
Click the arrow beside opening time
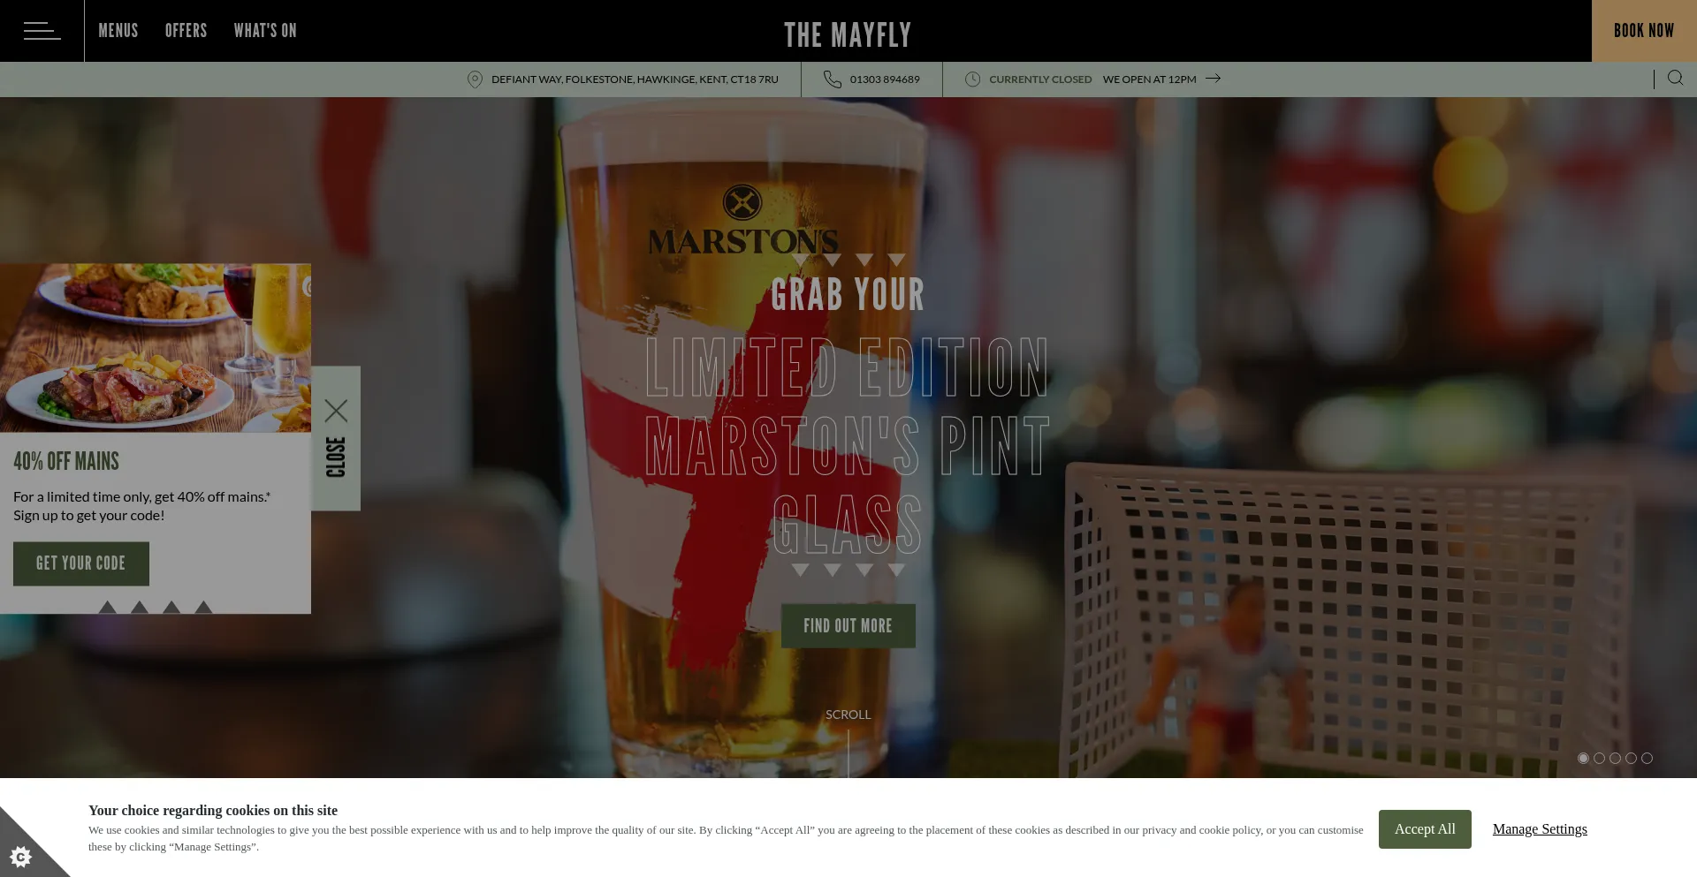point(1214,79)
